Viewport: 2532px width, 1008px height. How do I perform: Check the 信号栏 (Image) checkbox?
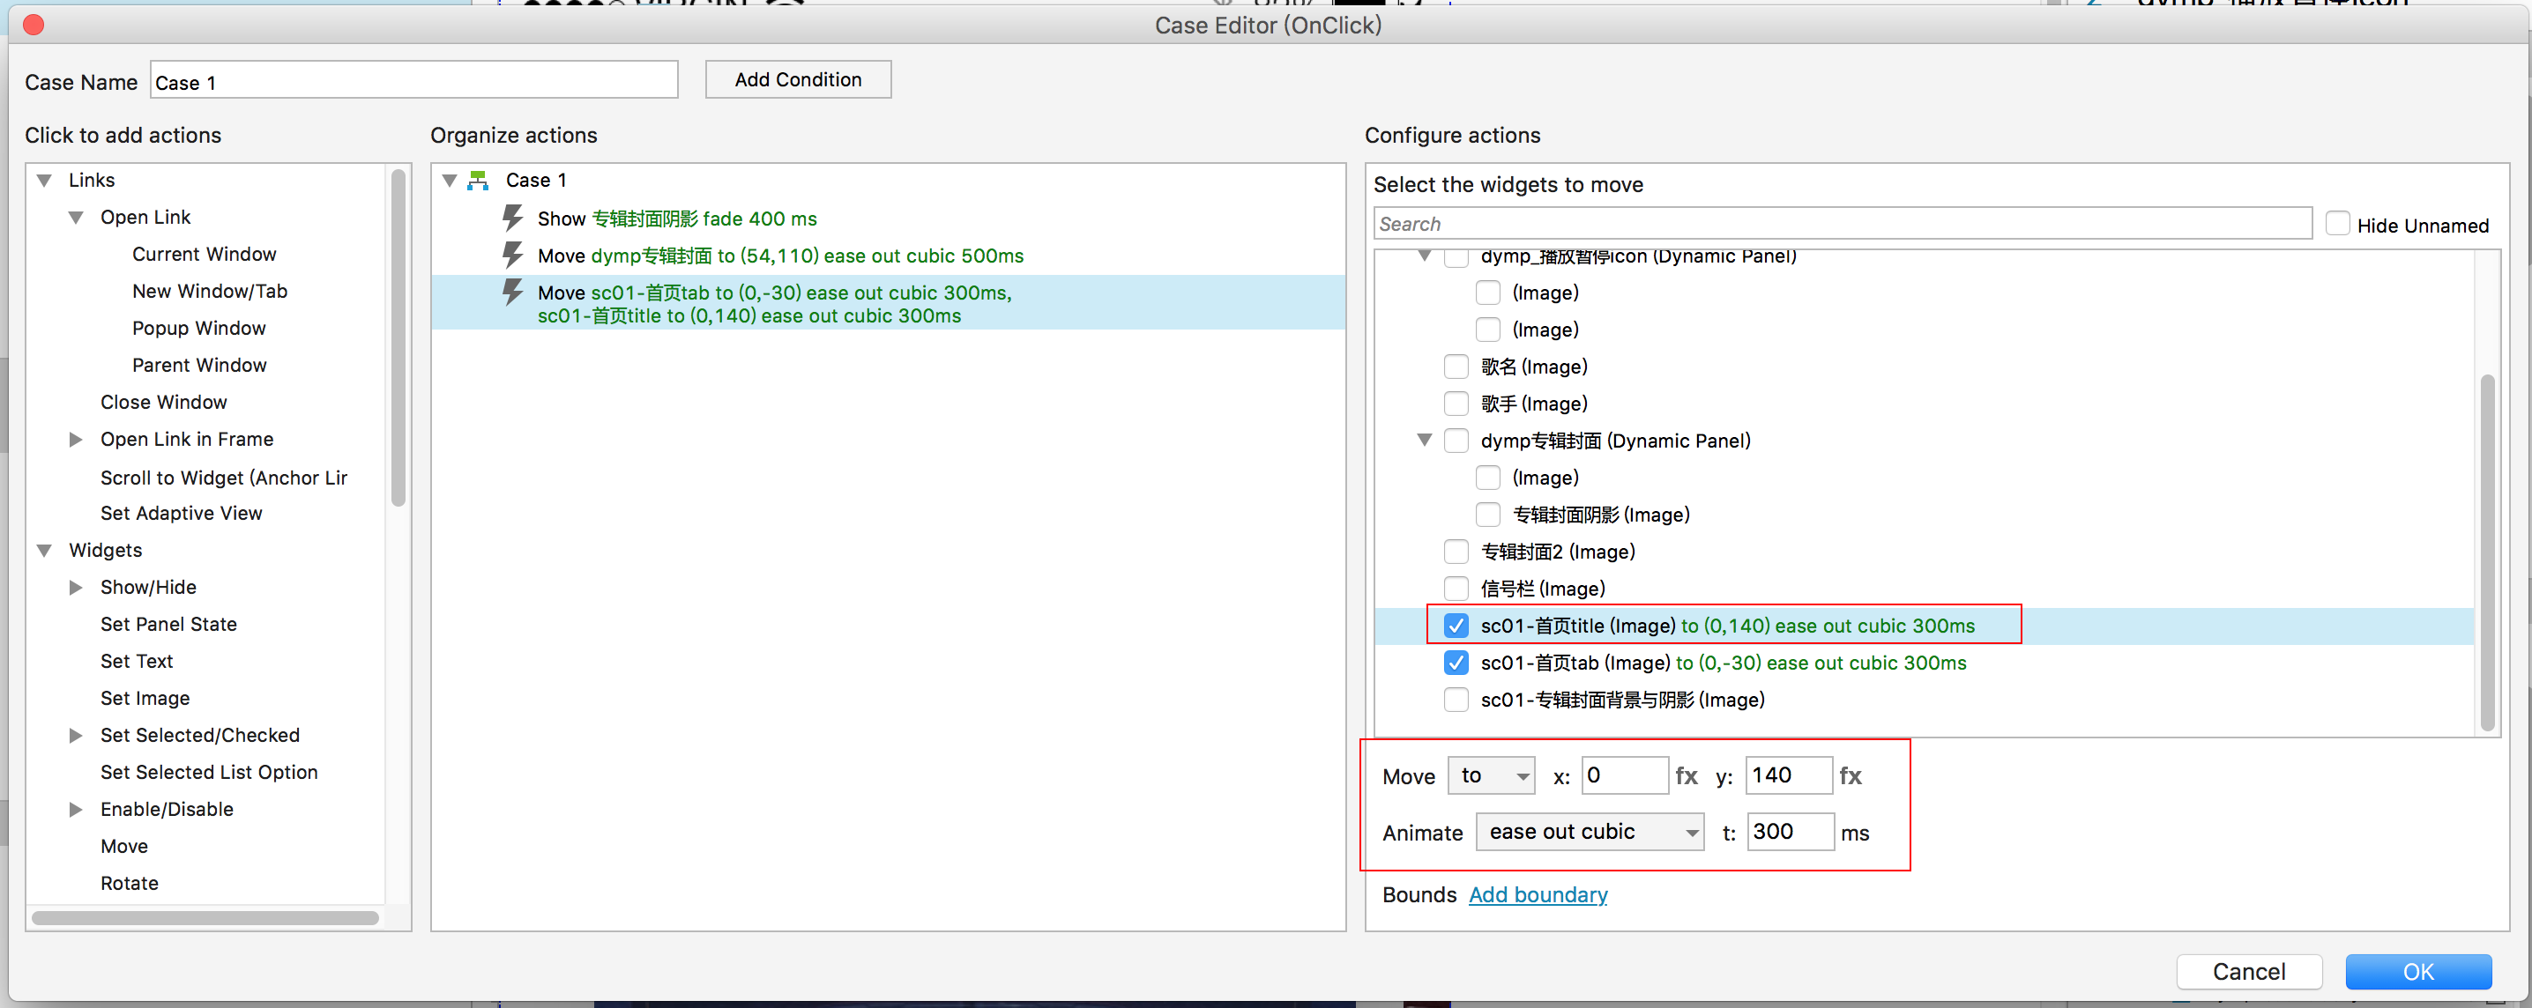1456,589
